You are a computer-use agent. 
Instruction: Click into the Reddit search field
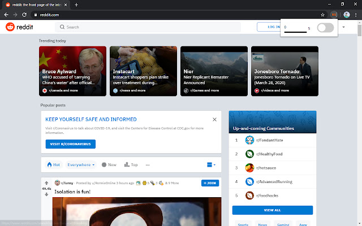148,27
